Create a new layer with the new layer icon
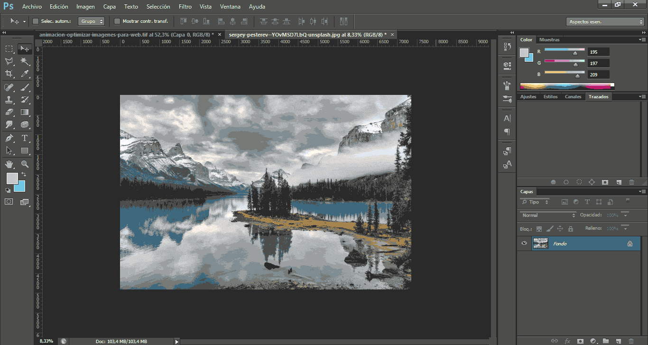This screenshot has height=345, width=648. (619, 341)
